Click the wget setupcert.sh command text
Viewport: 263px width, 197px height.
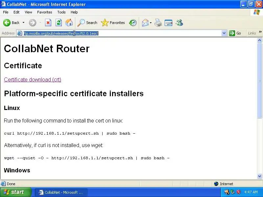[x=87, y=158]
